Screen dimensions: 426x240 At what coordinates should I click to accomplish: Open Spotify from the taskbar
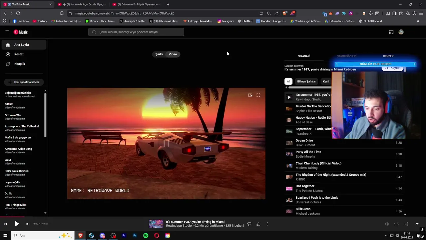pyautogui.click(x=146, y=236)
